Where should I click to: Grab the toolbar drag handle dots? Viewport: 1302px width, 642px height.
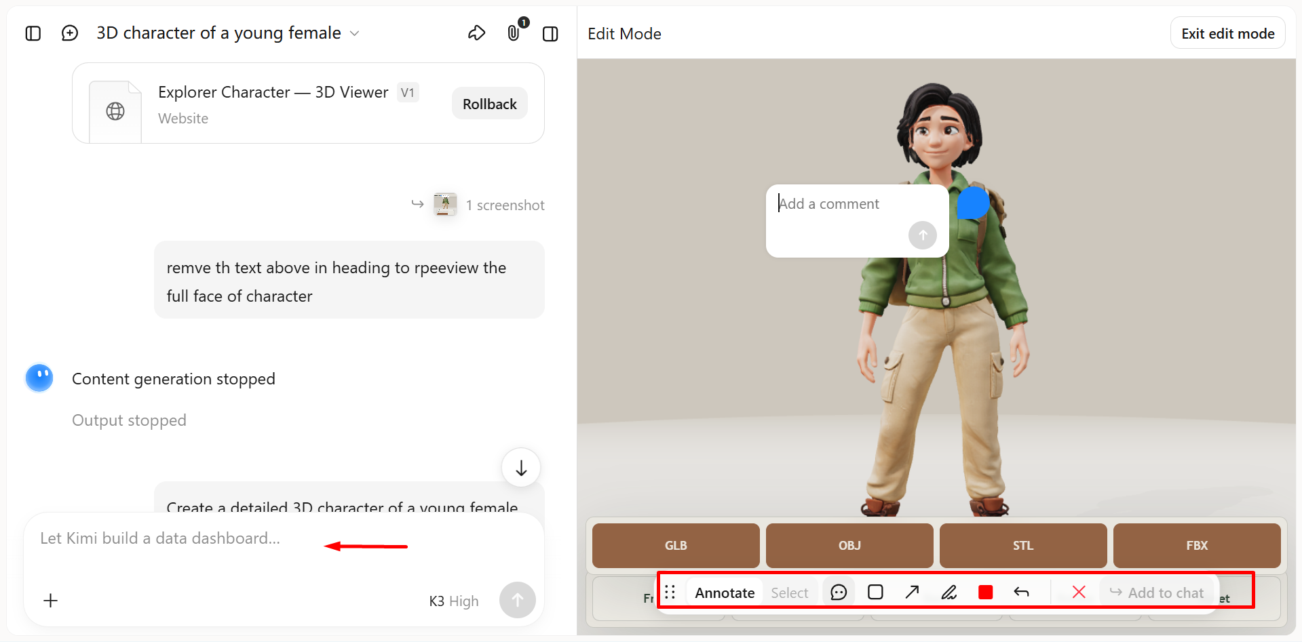coord(670,593)
